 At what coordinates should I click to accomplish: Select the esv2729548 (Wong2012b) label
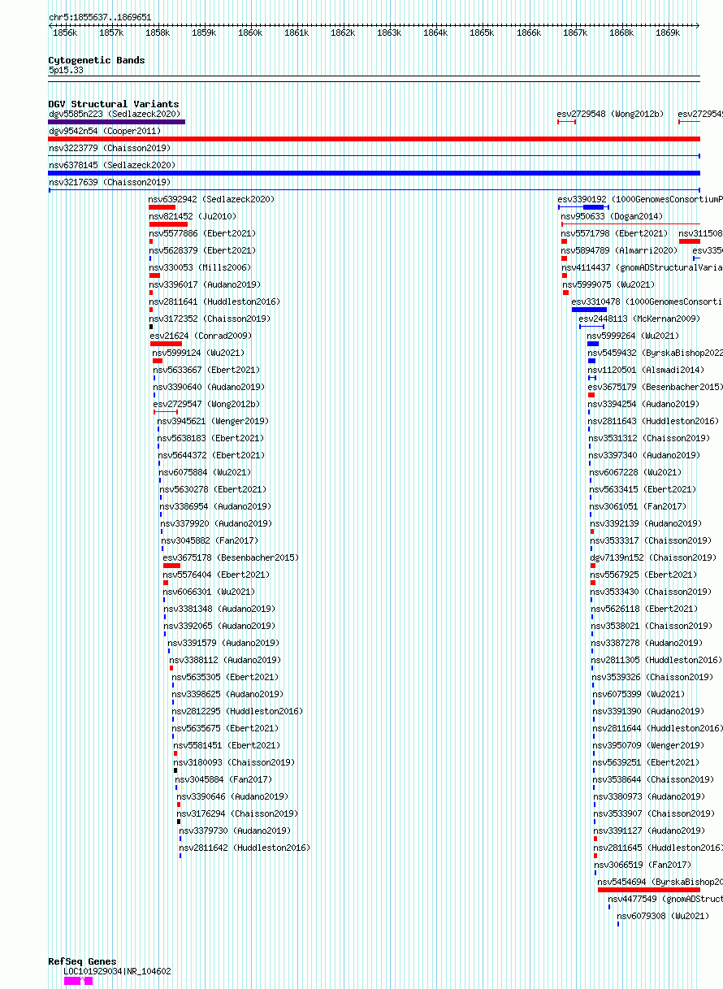point(610,114)
